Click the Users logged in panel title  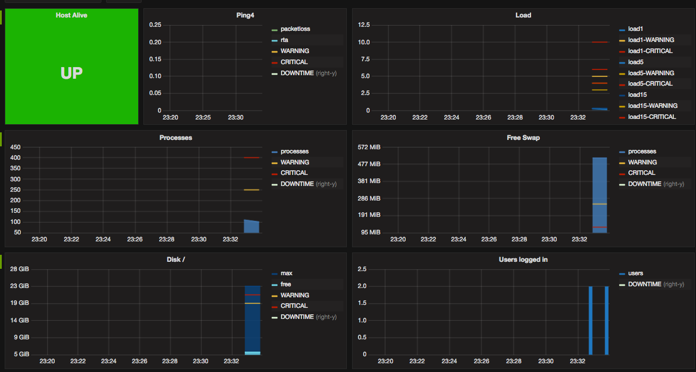523,259
